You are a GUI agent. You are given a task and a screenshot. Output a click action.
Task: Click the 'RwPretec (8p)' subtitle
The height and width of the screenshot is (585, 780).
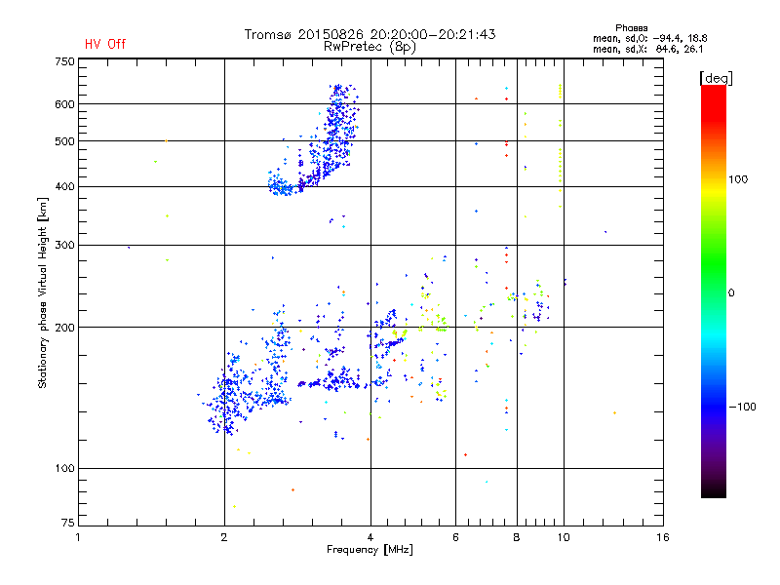[370, 47]
